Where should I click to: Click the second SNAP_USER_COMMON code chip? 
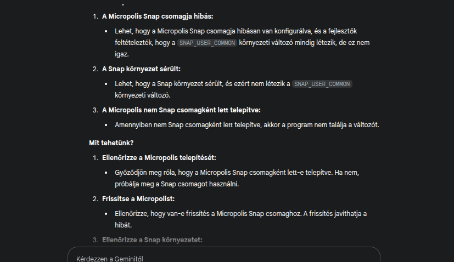coord(322,84)
